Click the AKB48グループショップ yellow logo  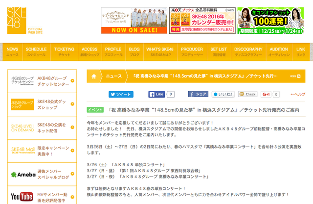[x=22, y=104]
